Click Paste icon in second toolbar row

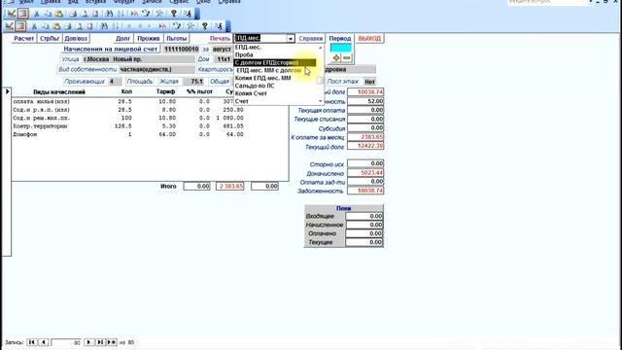click(56, 26)
